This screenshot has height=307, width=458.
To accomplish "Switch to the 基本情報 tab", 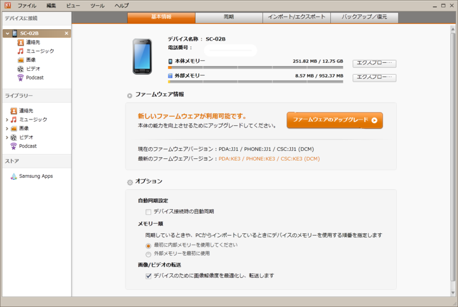I will pyautogui.click(x=161, y=17).
